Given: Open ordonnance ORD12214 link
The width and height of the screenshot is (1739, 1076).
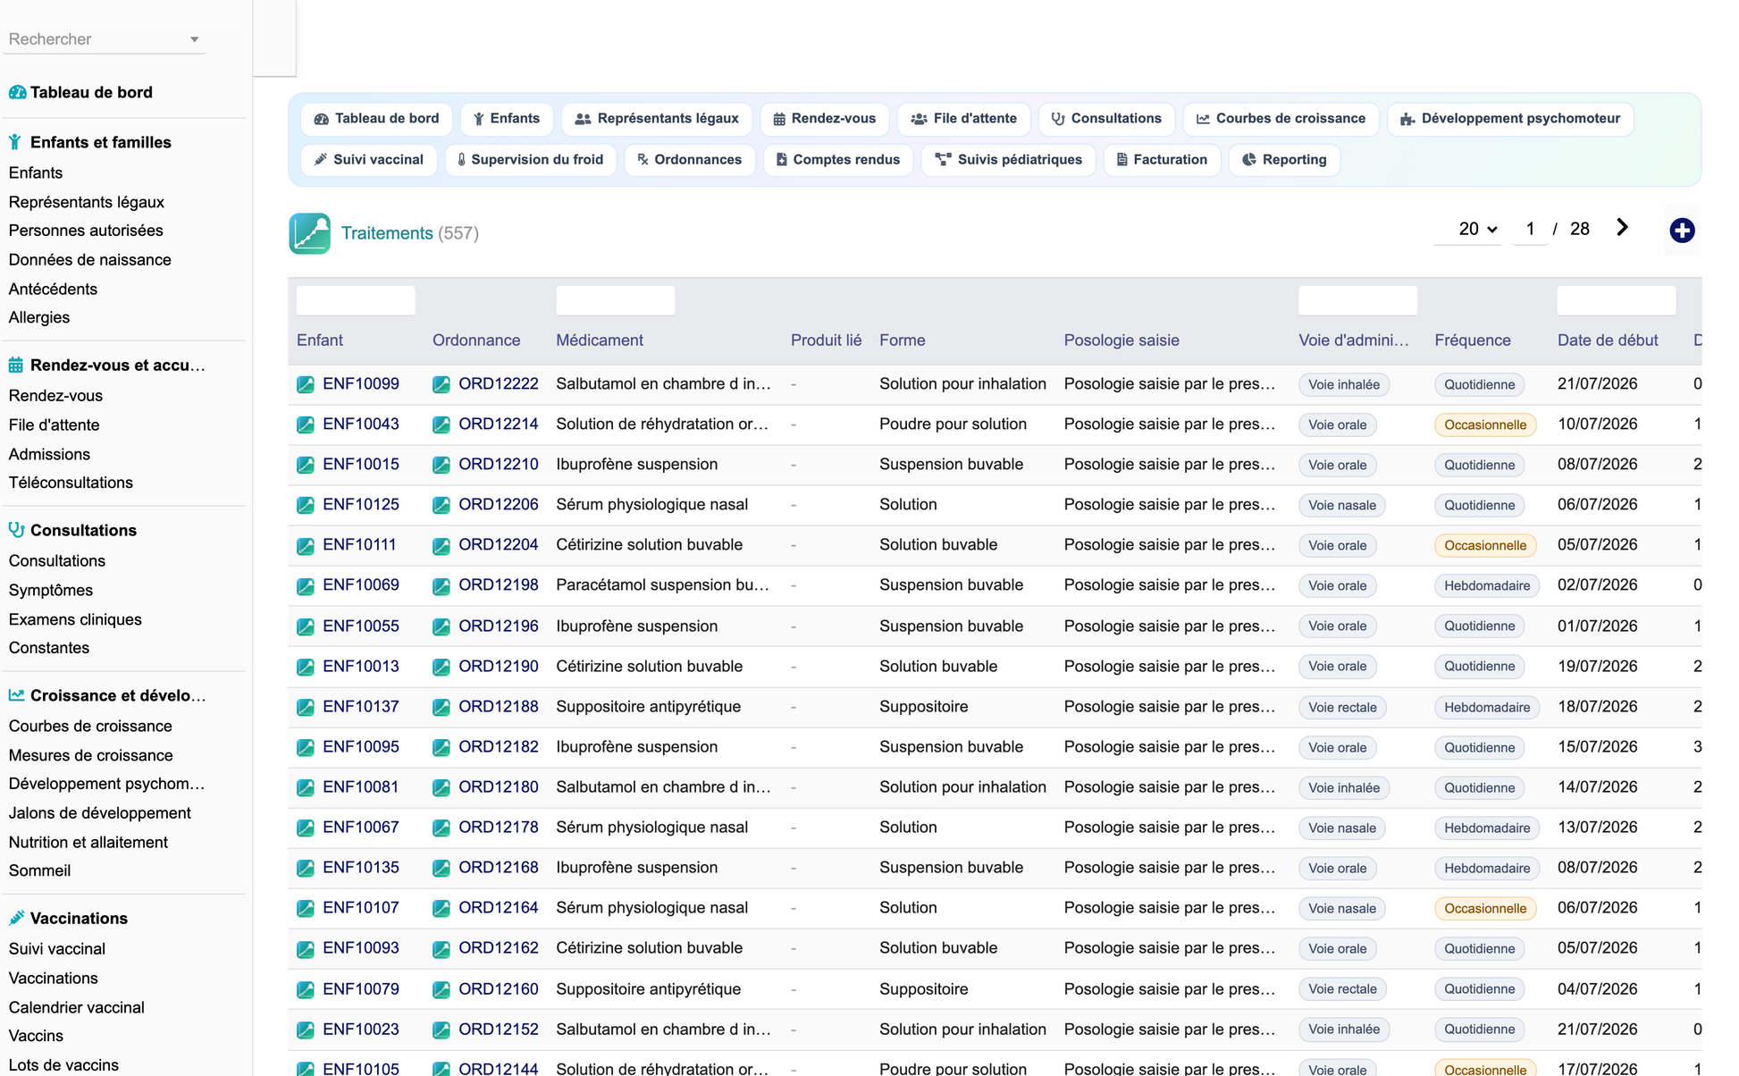Looking at the screenshot, I should (499, 424).
